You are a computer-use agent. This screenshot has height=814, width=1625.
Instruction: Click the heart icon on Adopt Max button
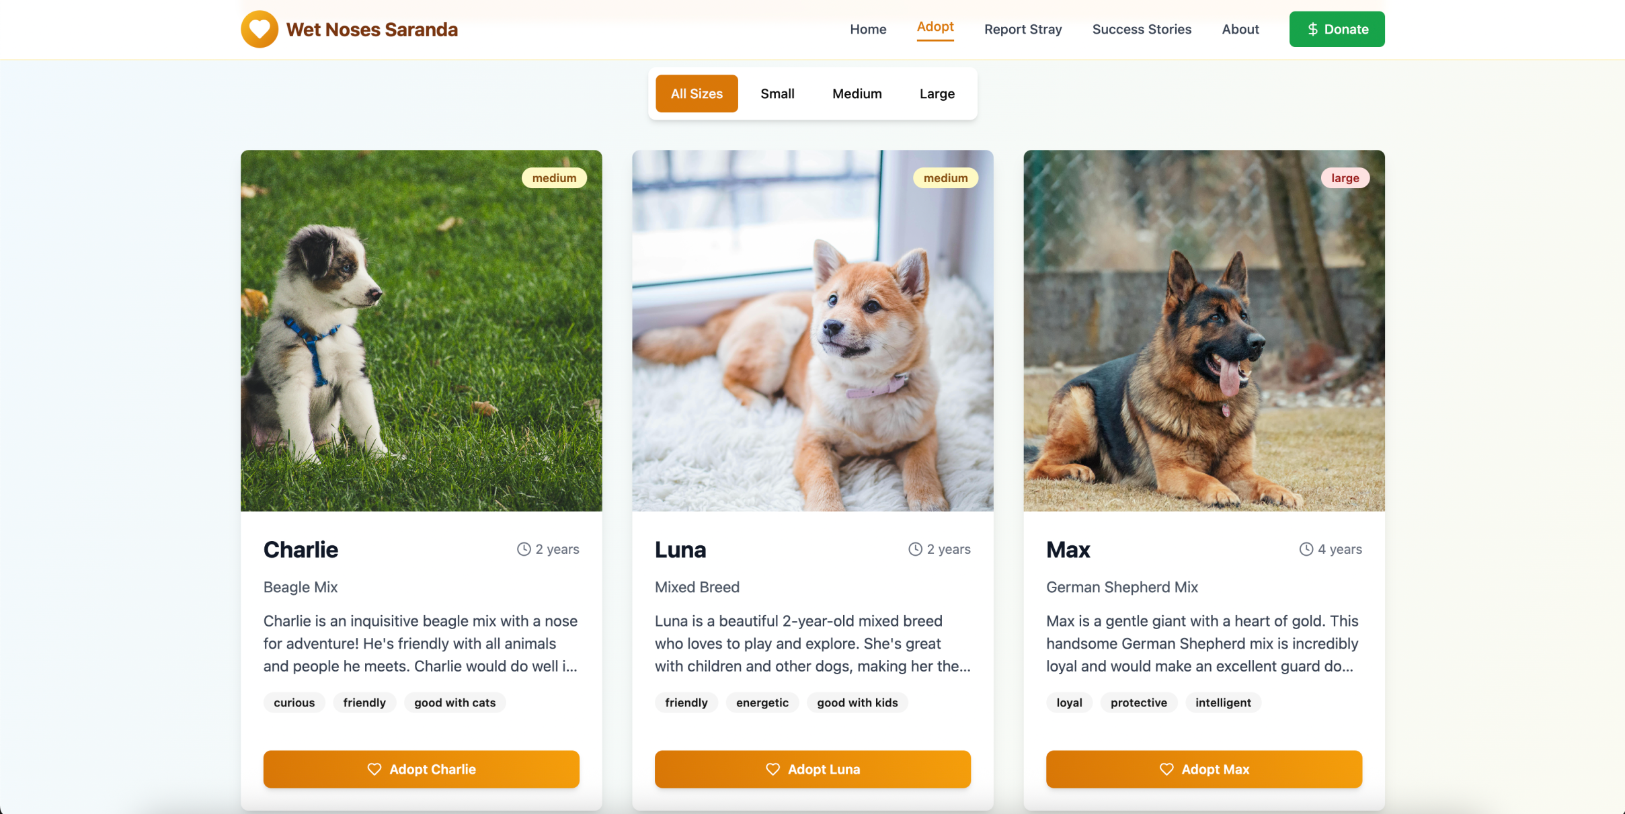pyautogui.click(x=1166, y=769)
